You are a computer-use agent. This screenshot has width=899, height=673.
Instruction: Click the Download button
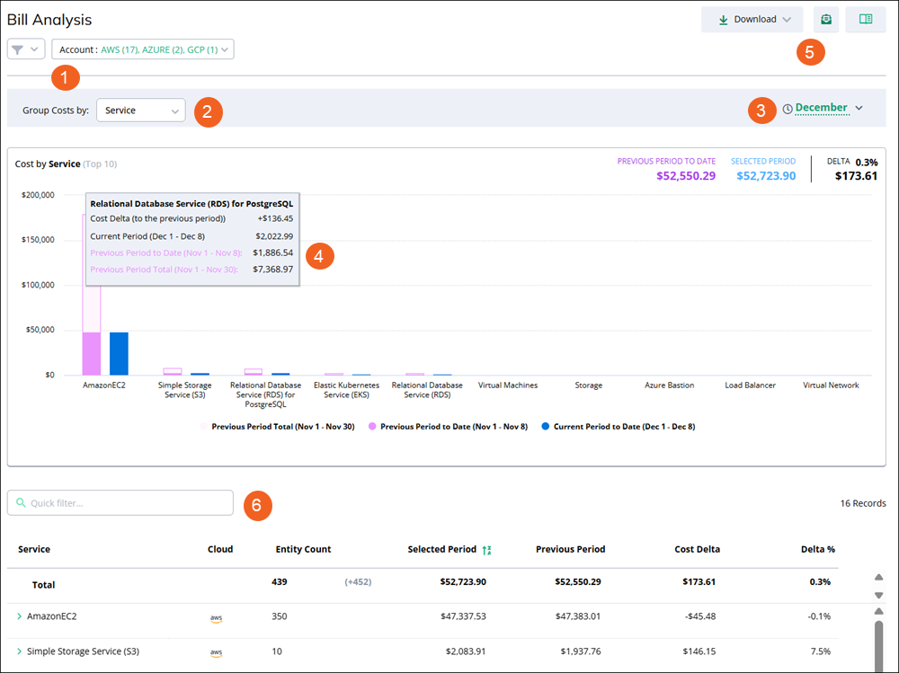pos(752,19)
